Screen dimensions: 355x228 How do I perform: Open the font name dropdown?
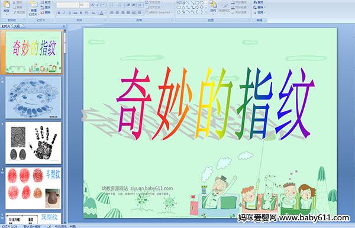tap(67, 5)
